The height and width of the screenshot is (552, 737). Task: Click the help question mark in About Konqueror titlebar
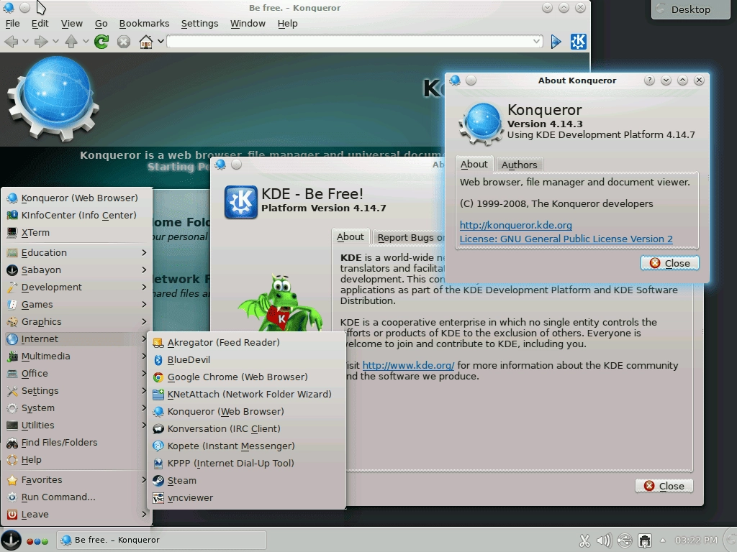tap(649, 80)
